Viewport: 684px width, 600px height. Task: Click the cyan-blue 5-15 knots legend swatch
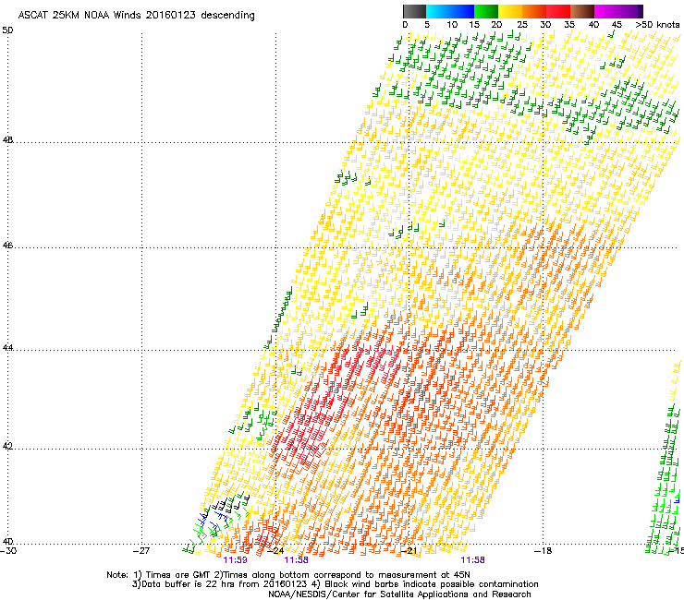pos(450,11)
